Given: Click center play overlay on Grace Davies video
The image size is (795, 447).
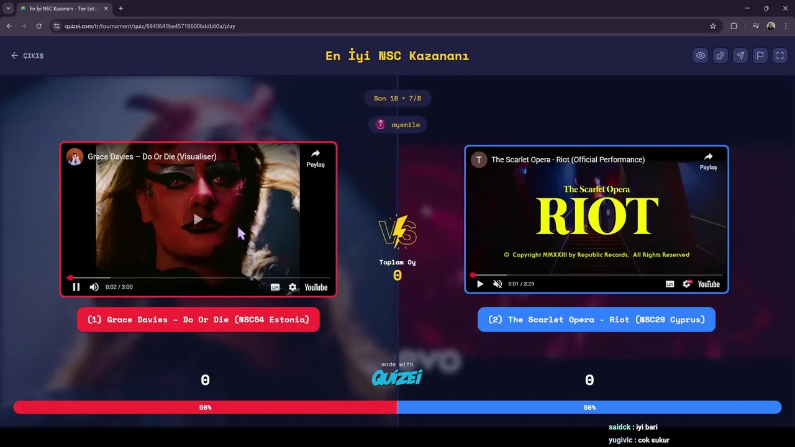Looking at the screenshot, I should (x=198, y=219).
